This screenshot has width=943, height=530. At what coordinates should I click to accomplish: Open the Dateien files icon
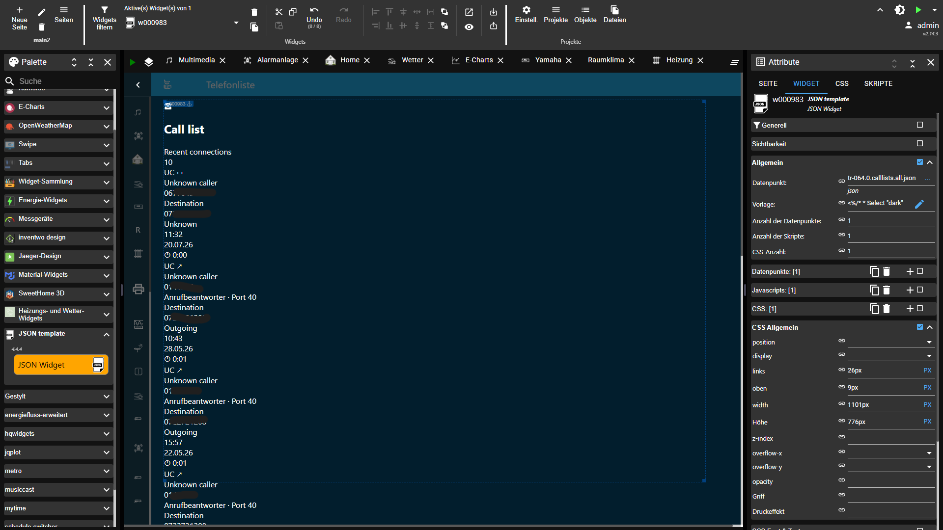tap(615, 10)
